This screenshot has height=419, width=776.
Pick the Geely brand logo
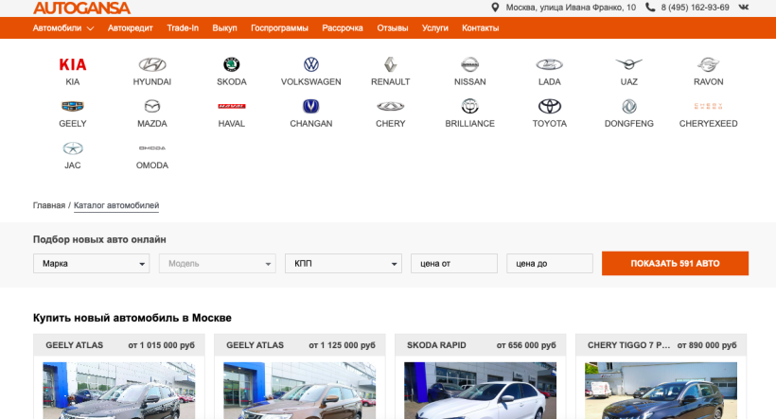[73, 106]
